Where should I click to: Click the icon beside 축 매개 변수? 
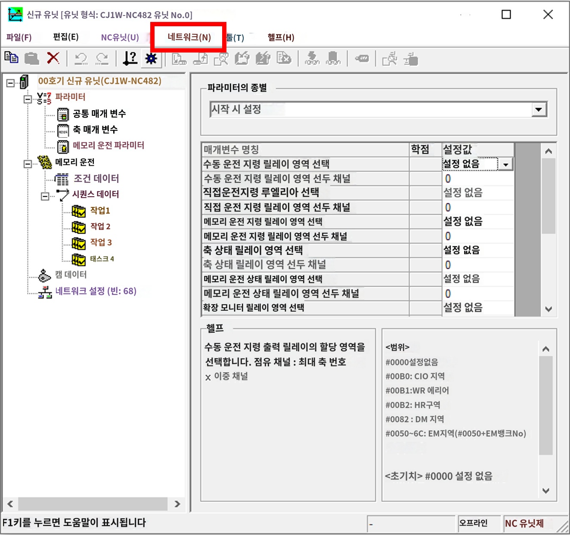[x=63, y=130]
